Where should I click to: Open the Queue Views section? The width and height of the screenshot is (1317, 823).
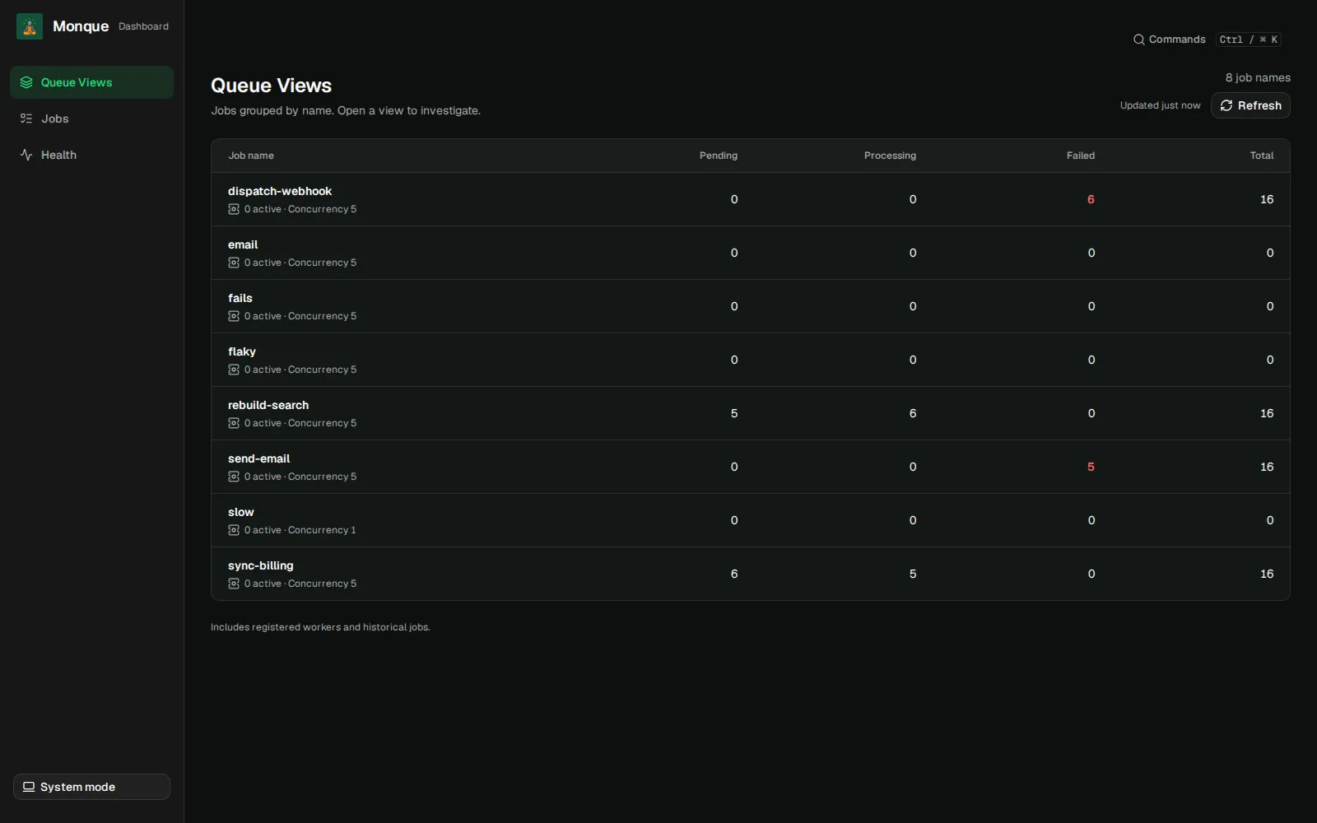(x=91, y=82)
